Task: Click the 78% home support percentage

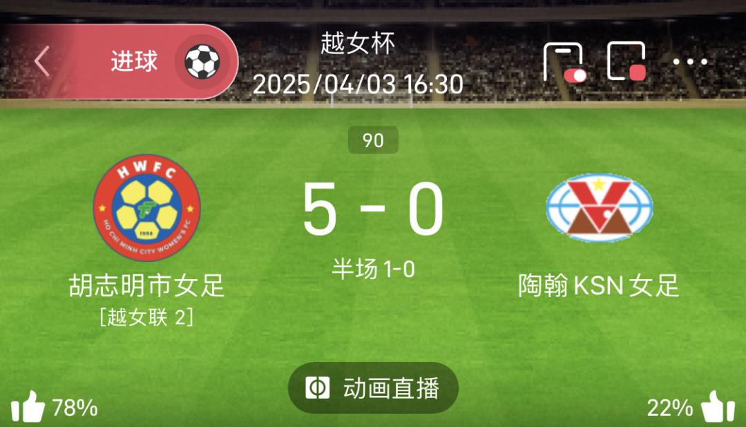Action: [x=75, y=408]
